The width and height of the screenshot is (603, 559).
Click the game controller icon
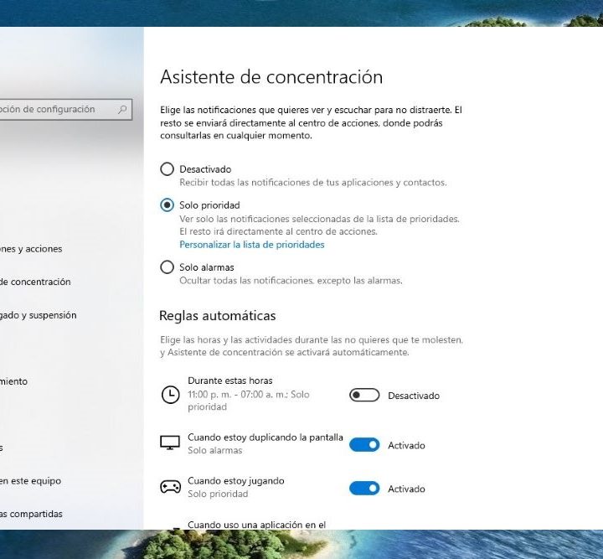tap(170, 487)
